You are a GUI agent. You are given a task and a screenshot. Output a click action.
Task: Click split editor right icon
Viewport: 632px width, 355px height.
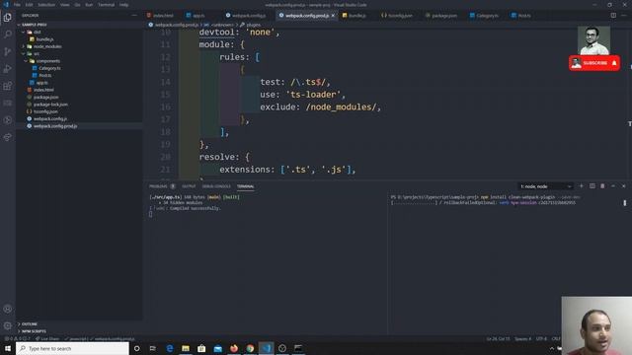(x=613, y=16)
